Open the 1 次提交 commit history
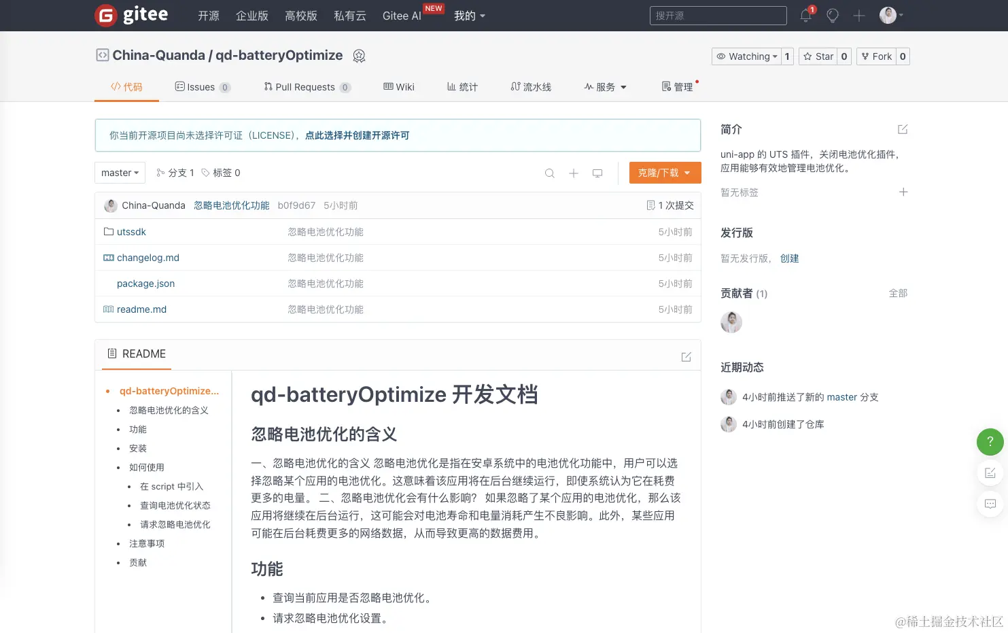The height and width of the screenshot is (633, 1008). coord(670,205)
